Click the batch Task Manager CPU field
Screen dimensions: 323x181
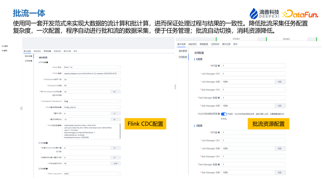[x=253, y=90]
